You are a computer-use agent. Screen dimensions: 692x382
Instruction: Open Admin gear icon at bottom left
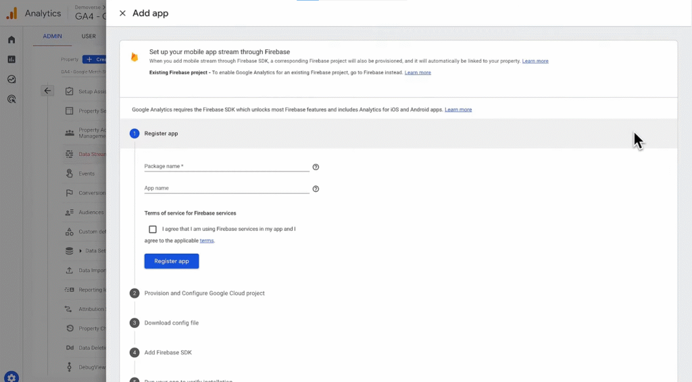11,377
